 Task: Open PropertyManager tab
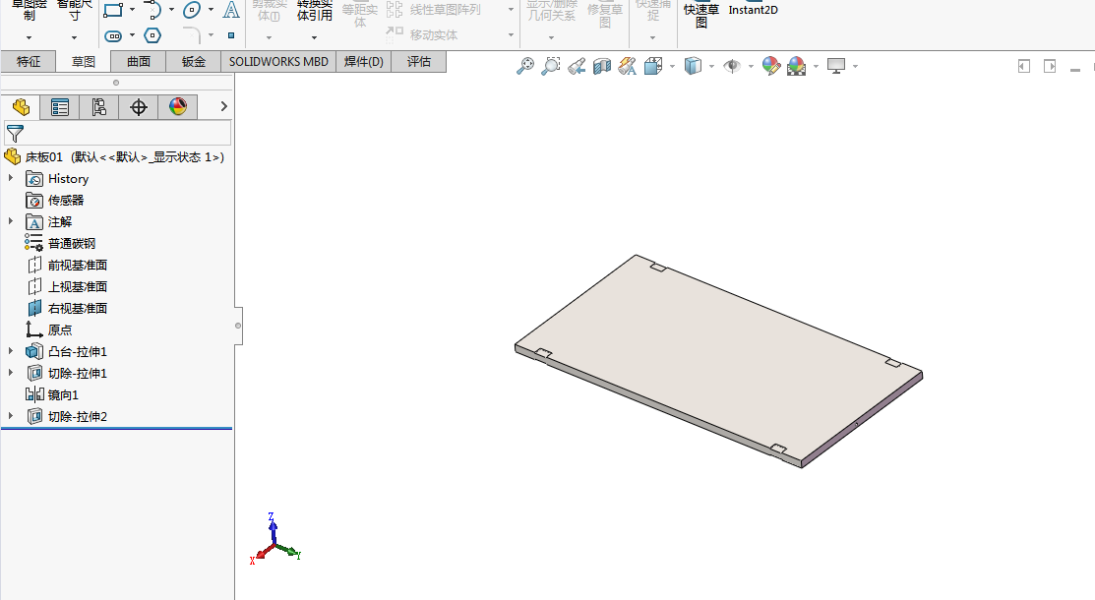coord(59,107)
